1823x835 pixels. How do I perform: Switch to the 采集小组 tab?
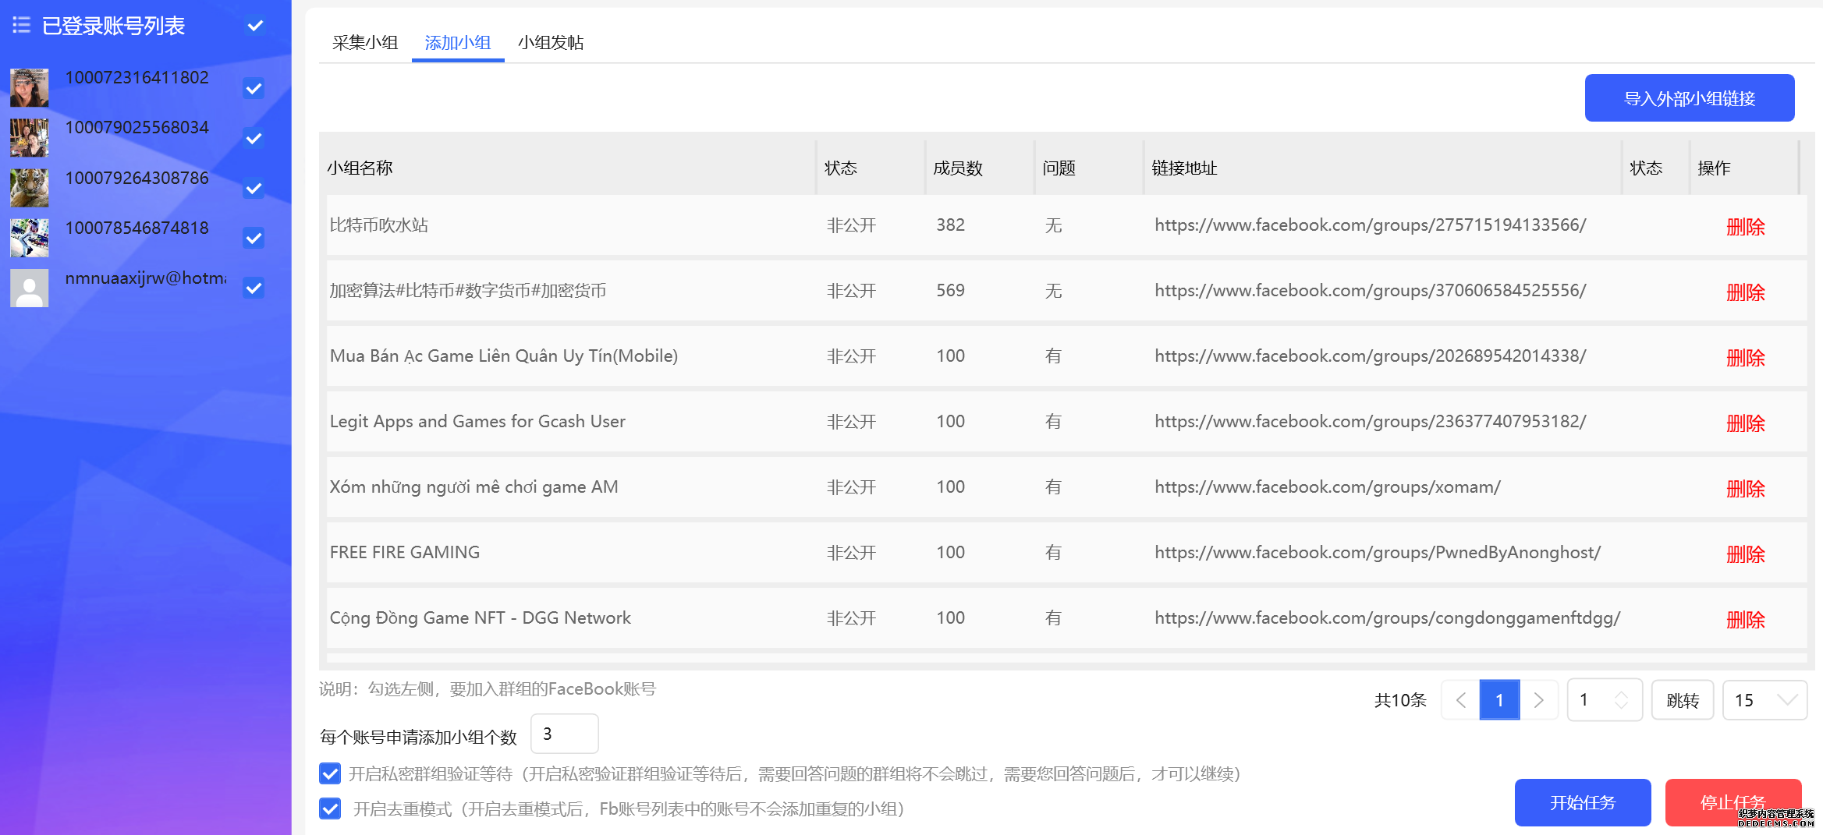[x=364, y=43]
